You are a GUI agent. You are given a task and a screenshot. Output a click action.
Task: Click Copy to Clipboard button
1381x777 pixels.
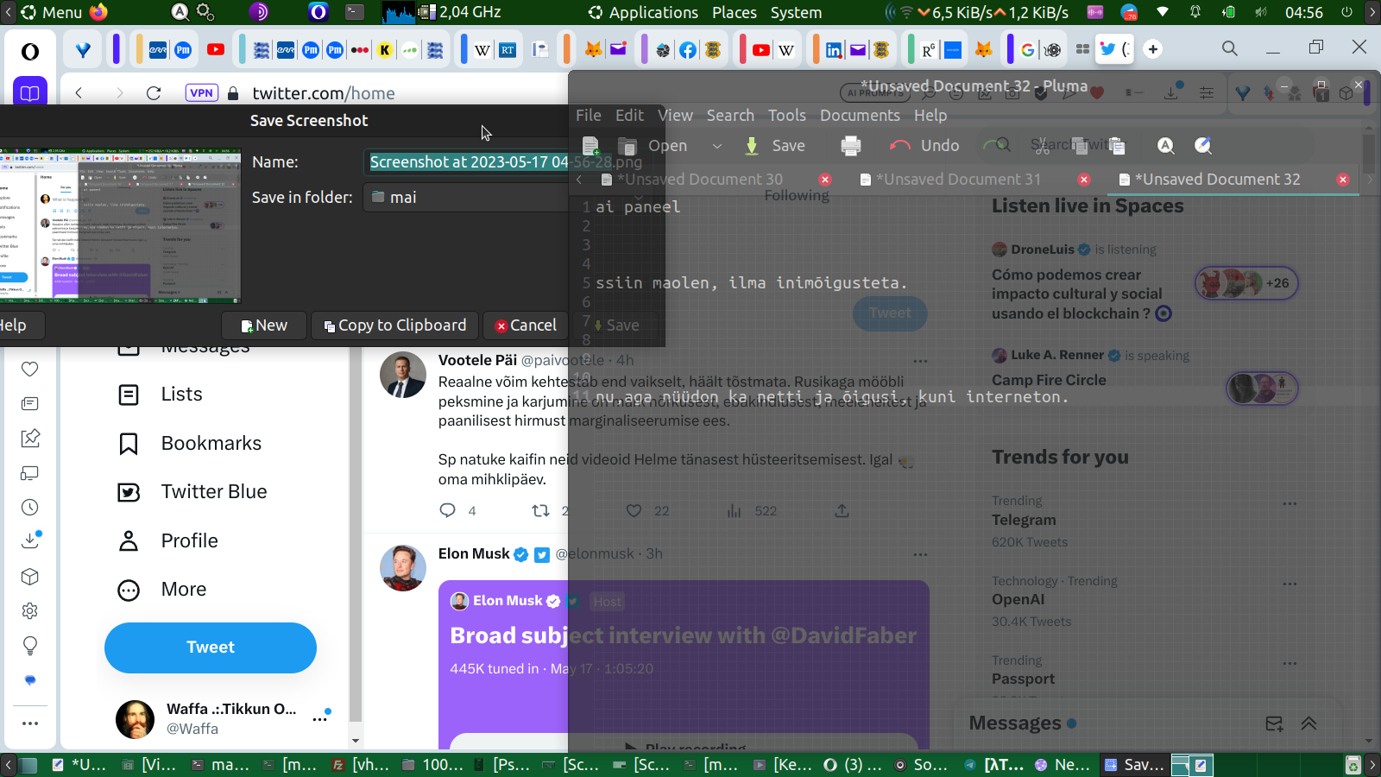pos(394,325)
